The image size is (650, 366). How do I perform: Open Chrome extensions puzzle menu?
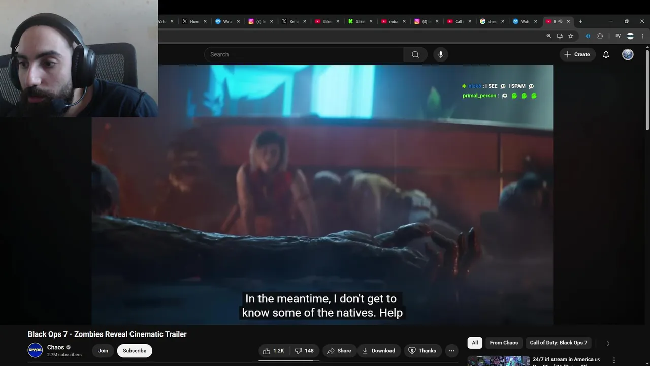pos(600,36)
